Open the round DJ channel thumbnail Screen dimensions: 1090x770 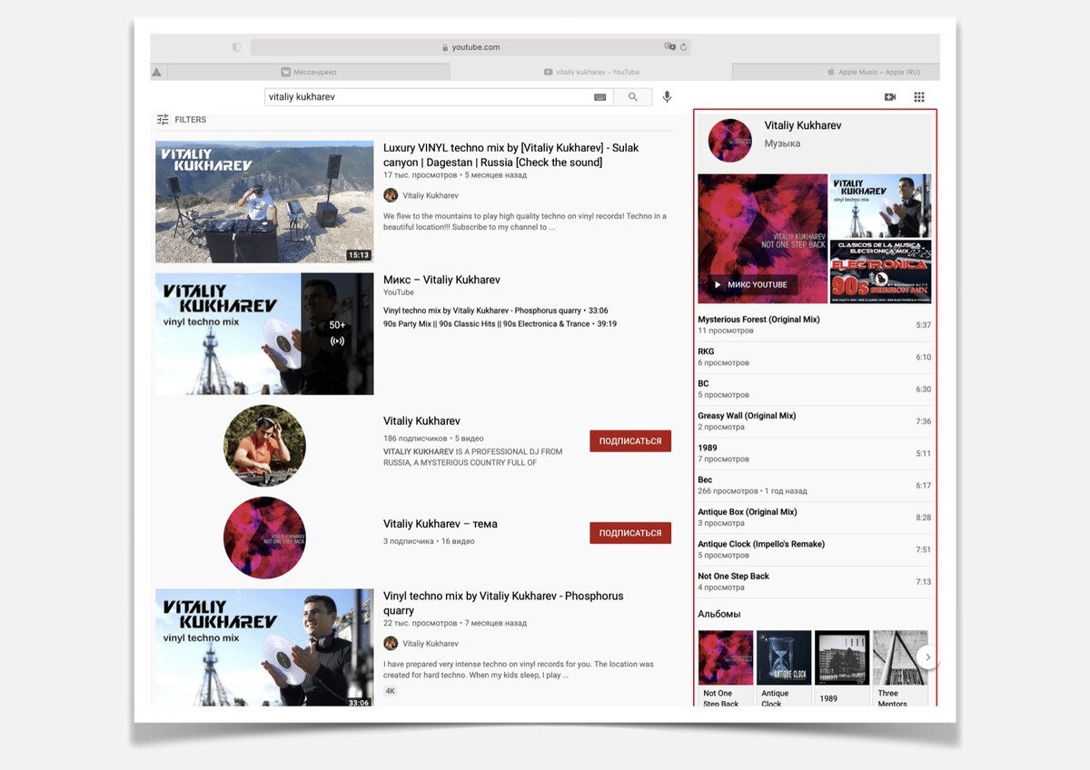pos(264,446)
